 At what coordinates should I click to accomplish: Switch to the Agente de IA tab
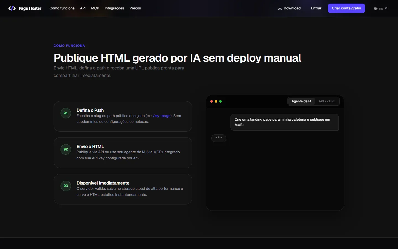(x=302, y=101)
